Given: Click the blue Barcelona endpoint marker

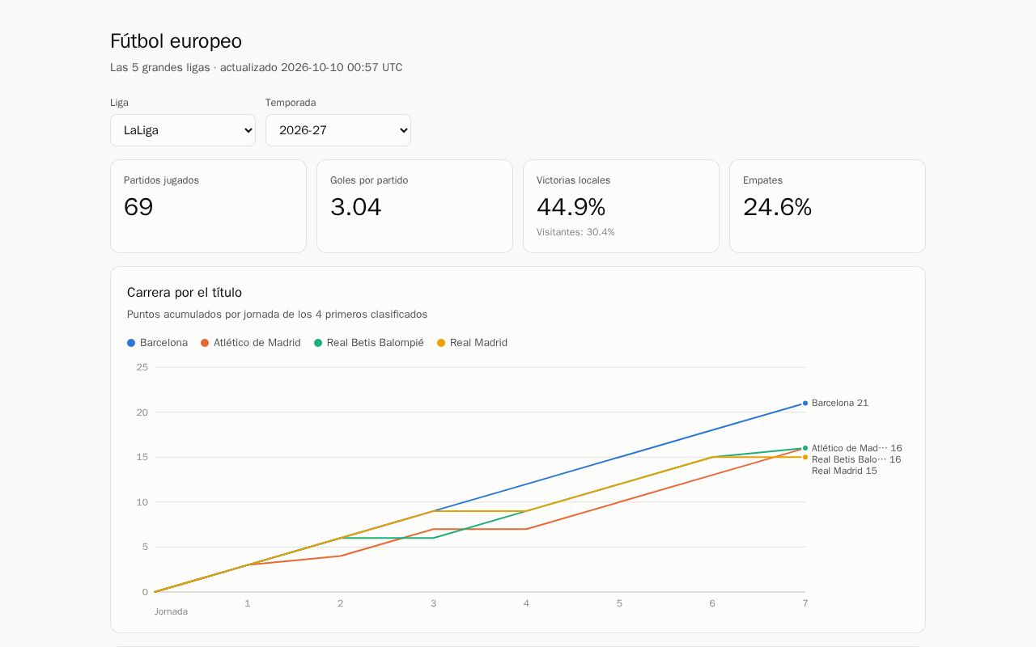Looking at the screenshot, I should 805,403.
